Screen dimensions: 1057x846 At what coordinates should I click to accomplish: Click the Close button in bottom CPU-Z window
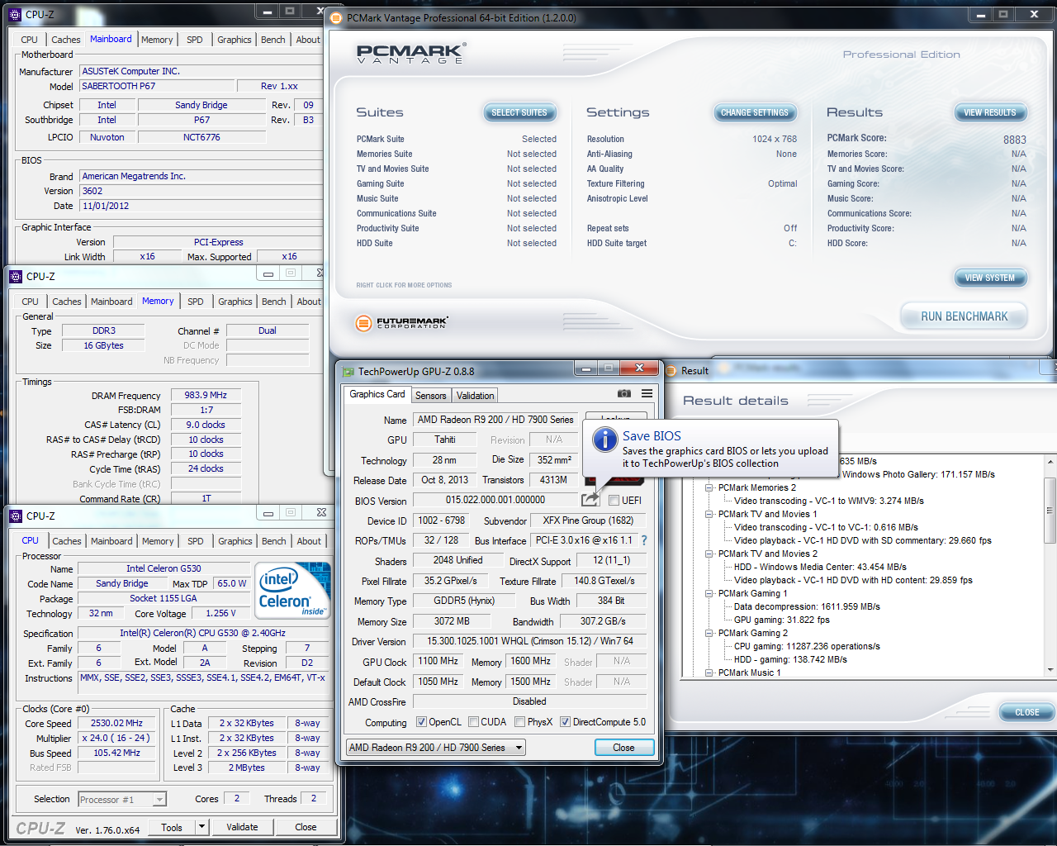[x=306, y=827]
